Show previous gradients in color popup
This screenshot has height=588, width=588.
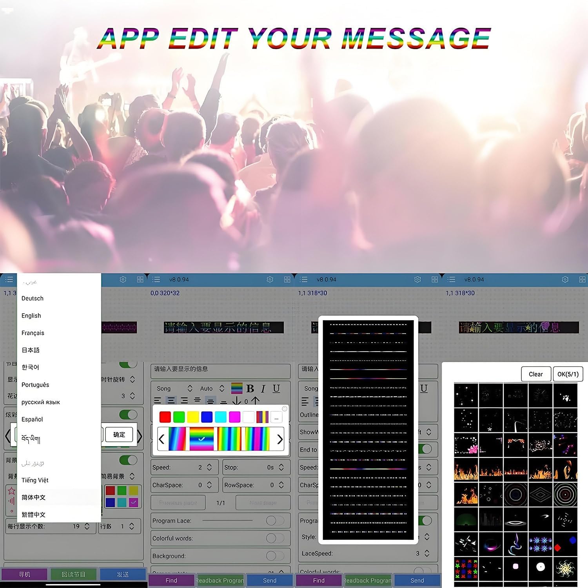pos(162,439)
